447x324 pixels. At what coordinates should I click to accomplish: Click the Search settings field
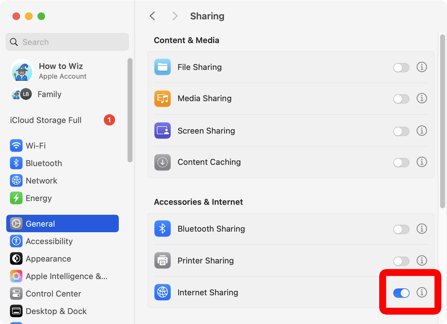point(67,42)
